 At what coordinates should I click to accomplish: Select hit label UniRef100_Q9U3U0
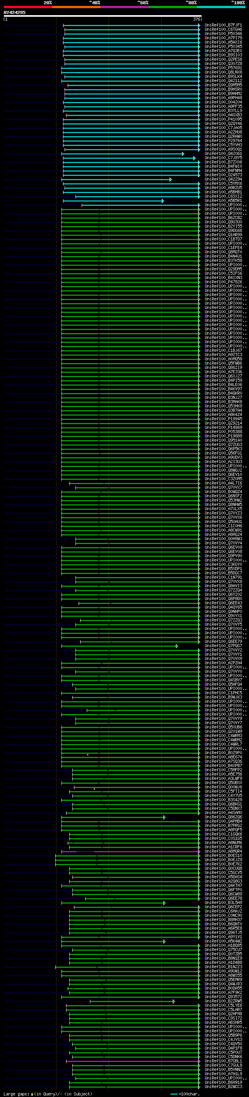[x=223, y=222]
